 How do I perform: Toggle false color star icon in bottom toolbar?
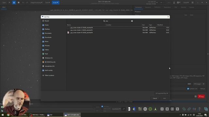tap(134, 109)
